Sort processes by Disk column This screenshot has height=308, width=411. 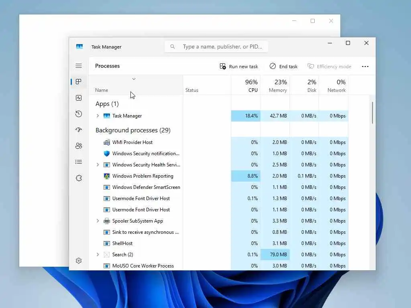click(x=304, y=85)
